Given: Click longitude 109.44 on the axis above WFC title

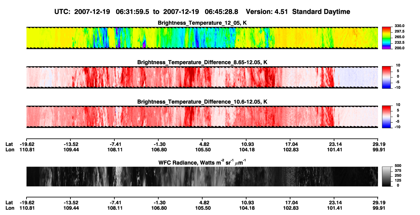Looking at the screenshot, I should tap(71, 150).
